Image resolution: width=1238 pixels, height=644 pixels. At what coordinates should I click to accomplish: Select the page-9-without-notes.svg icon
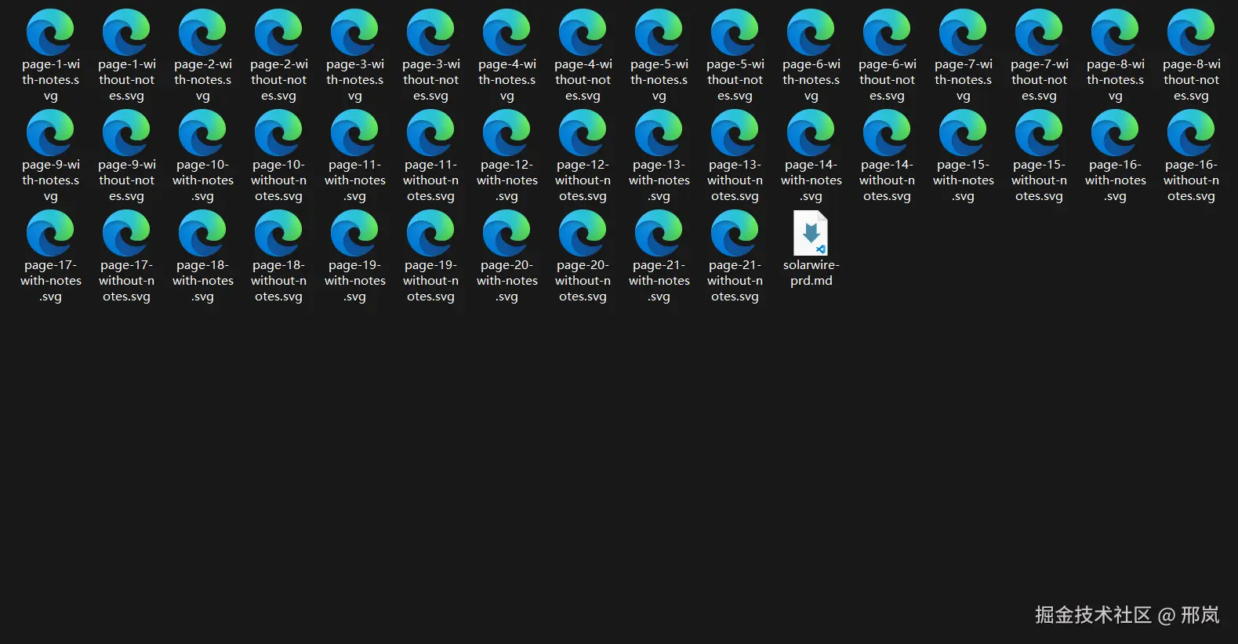(x=126, y=133)
